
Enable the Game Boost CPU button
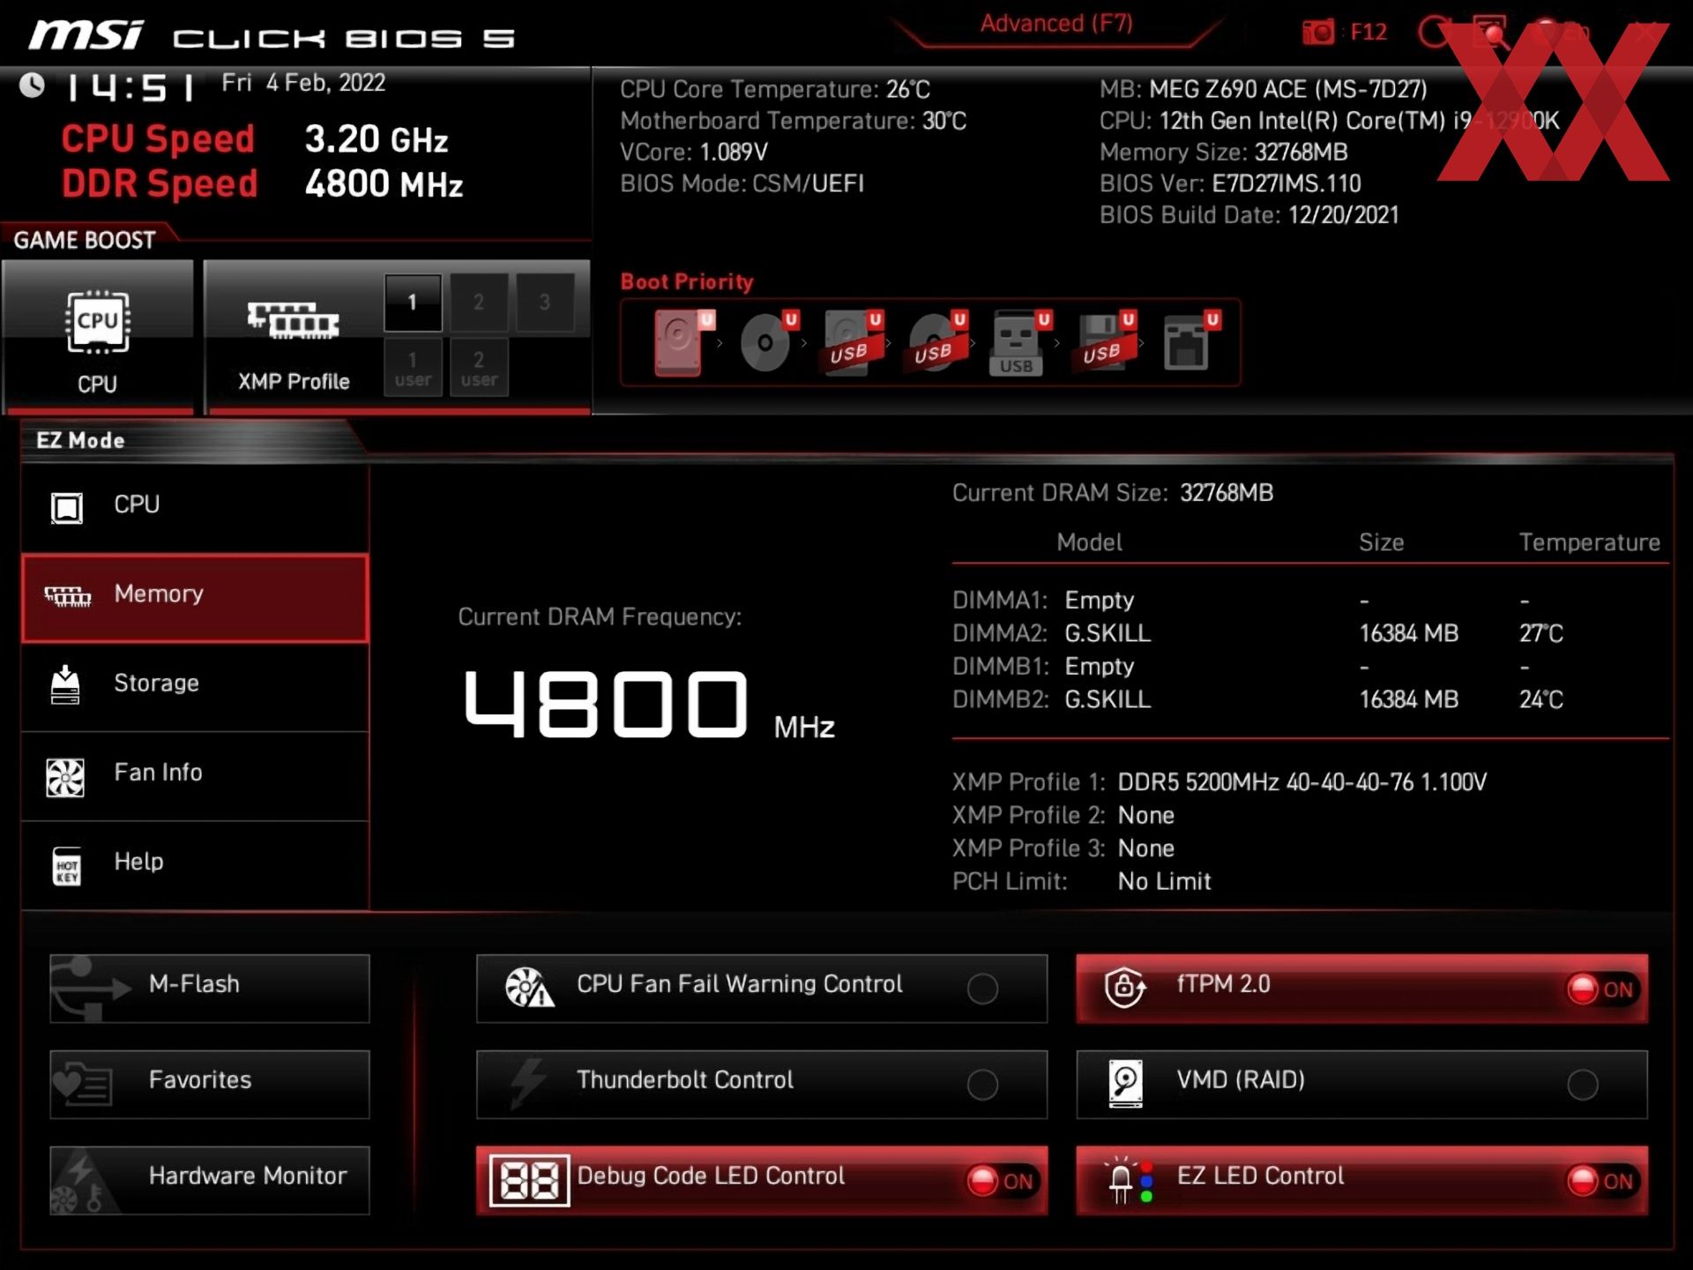coord(98,337)
